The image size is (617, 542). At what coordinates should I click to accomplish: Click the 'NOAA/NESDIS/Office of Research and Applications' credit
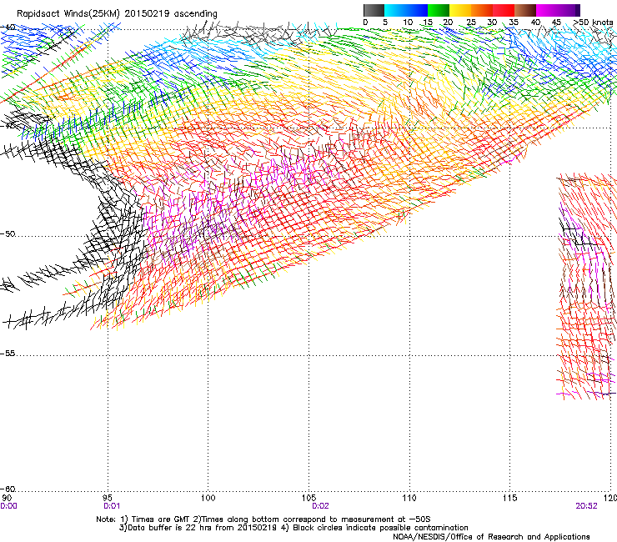click(x=491, y=537)
